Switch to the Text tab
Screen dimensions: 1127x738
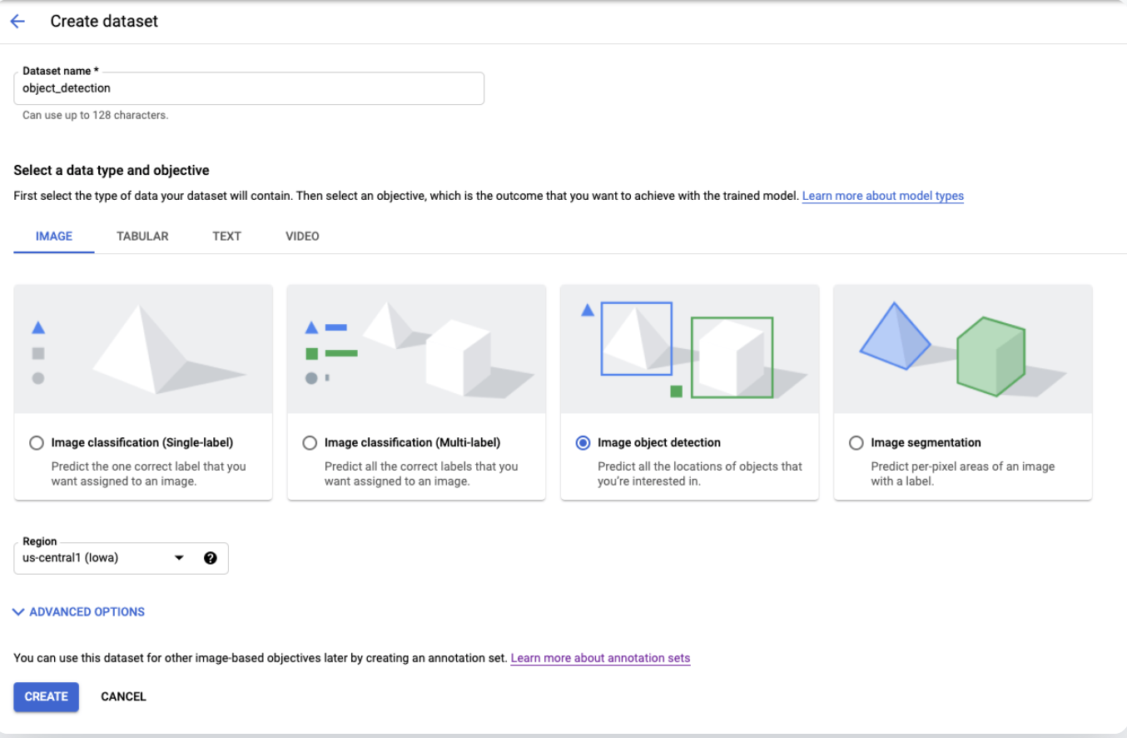coord(226,237)
